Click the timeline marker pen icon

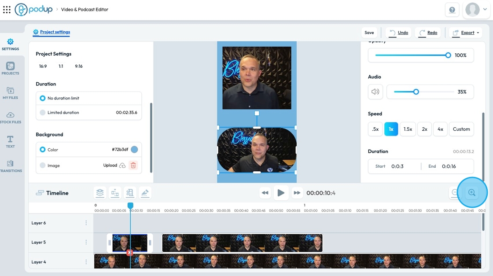pyautogui.click(x=145, y=193)
